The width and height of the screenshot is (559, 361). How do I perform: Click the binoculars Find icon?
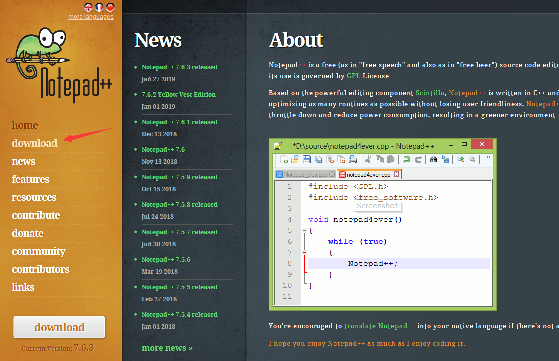click(x=434, y=160)
